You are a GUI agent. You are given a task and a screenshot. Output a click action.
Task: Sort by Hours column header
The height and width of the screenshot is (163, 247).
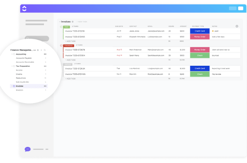click(x=171, y=26)
